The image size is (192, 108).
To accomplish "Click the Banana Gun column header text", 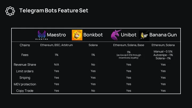I will point(163,35).
